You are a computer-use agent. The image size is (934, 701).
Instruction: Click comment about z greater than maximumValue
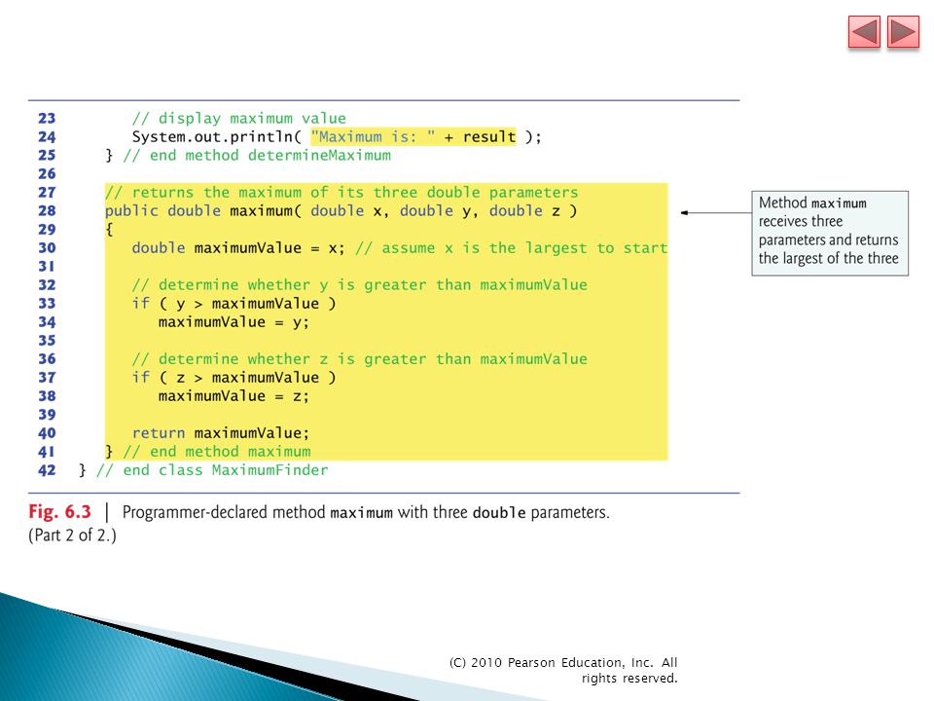tap(359, 359)
